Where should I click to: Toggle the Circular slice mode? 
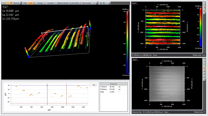point(40,3)
